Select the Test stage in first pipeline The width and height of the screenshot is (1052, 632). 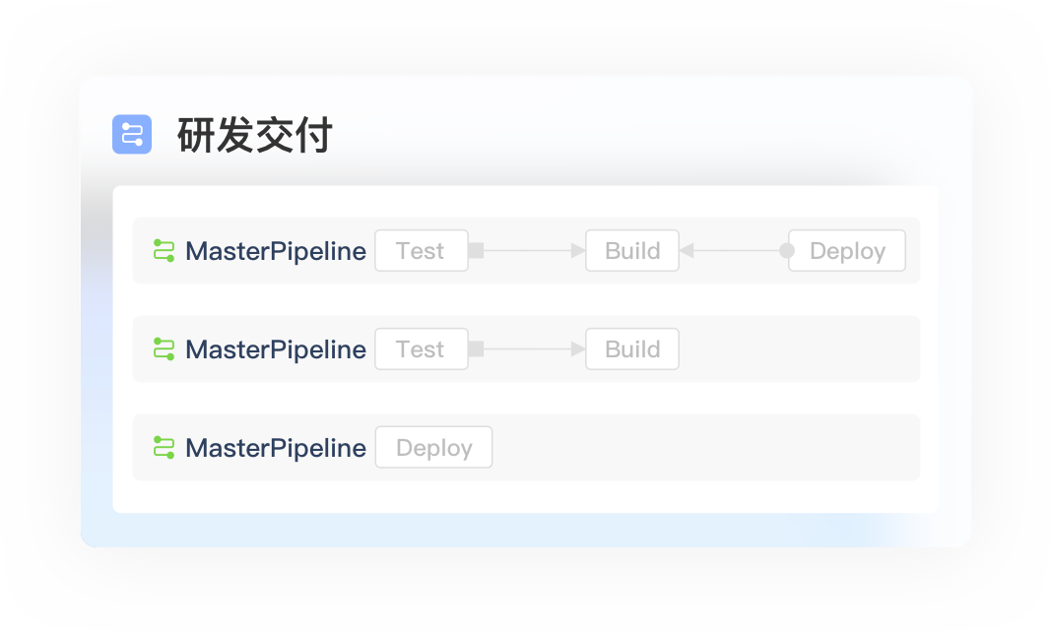[422, 251]
